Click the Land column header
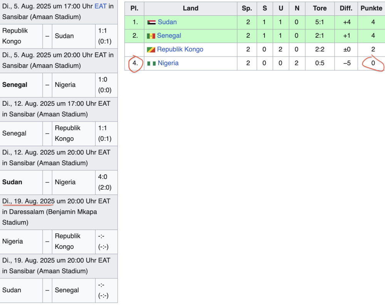This screenshot has height=305, width=385. pyautogui.click(x=191, y=8)
